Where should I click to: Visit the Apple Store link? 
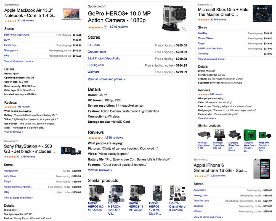200,190
